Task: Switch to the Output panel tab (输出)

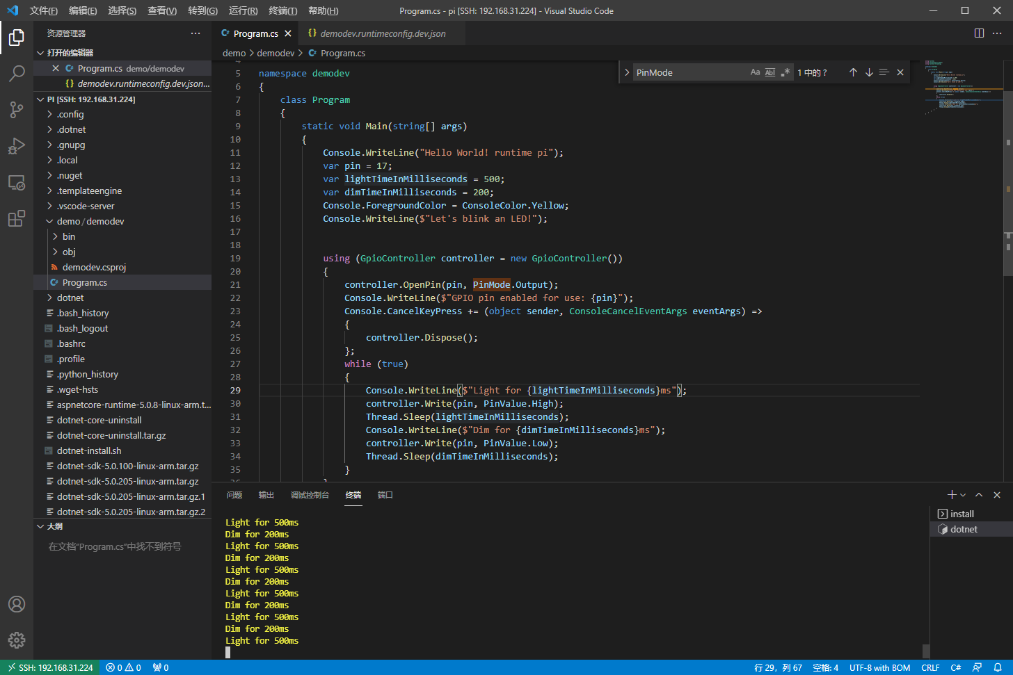Action: coord(266,495)
